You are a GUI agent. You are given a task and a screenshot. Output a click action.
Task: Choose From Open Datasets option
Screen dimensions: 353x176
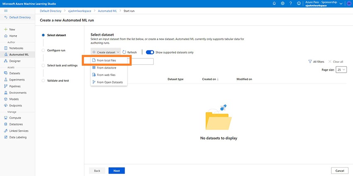coord(110,82)
